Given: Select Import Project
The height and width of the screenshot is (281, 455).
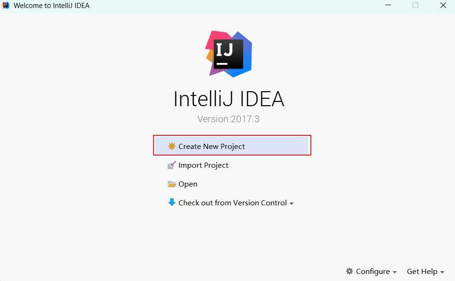Looking at the screenshot, I should click(x=203, y=165).
